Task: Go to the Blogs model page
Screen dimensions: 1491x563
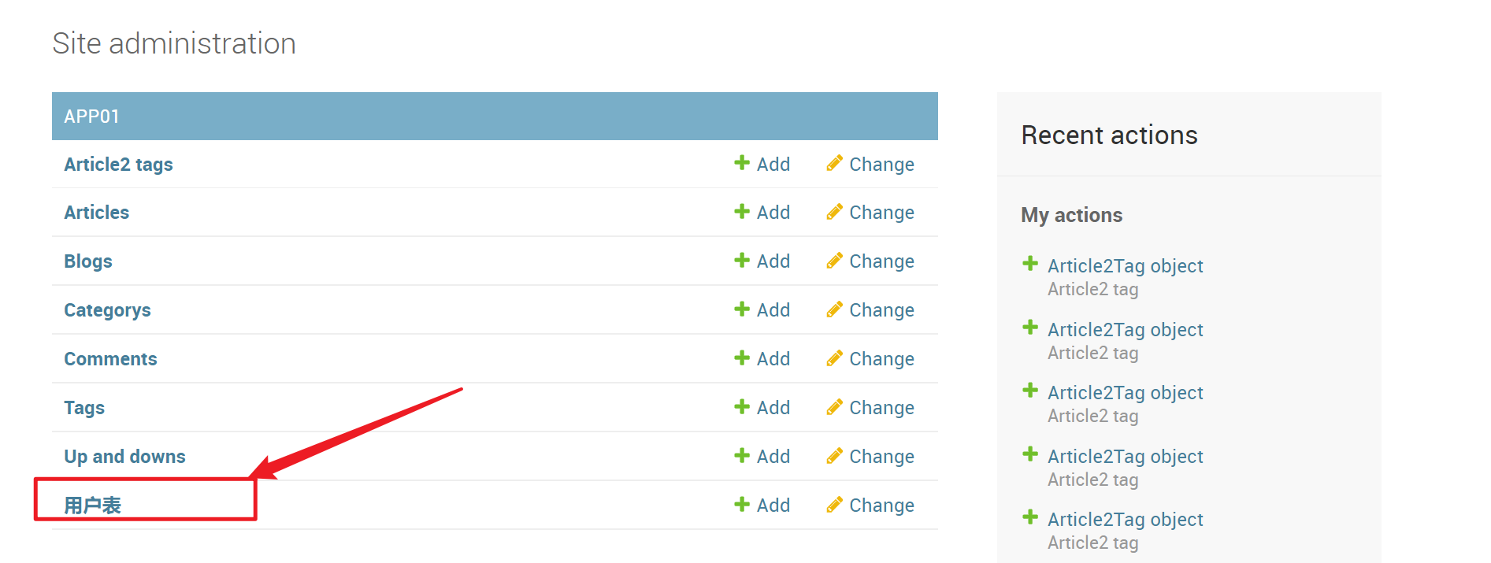Action: pos(87,261)
